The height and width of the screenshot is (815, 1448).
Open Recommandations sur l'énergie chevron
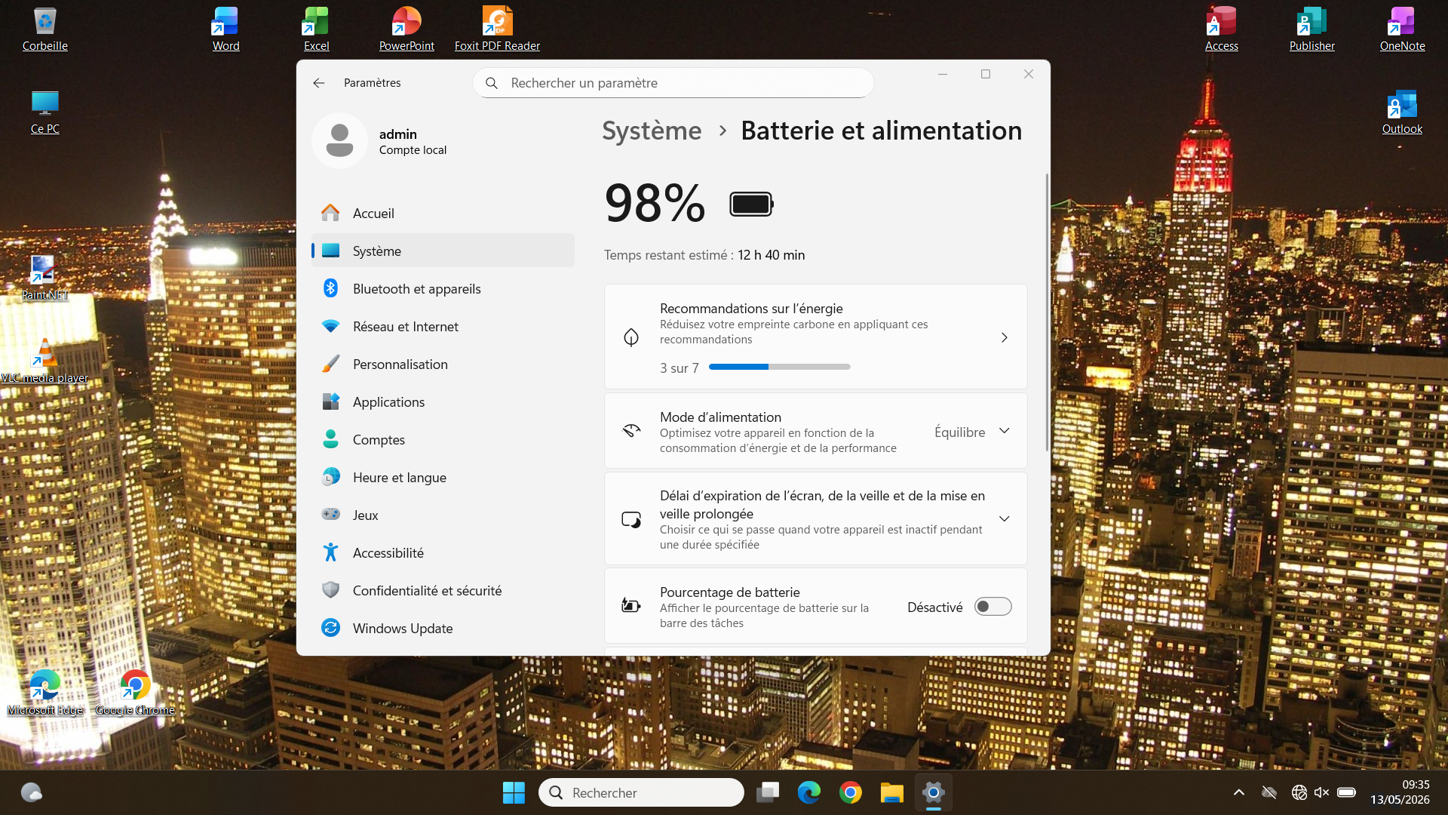click(x=1004, y=337)
